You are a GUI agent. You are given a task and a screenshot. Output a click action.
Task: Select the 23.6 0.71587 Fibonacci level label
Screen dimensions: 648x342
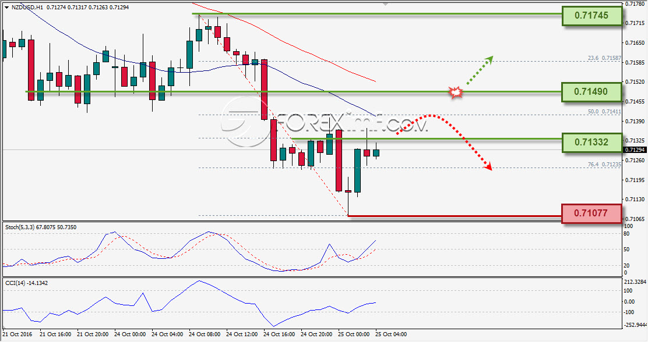(604, 58)
